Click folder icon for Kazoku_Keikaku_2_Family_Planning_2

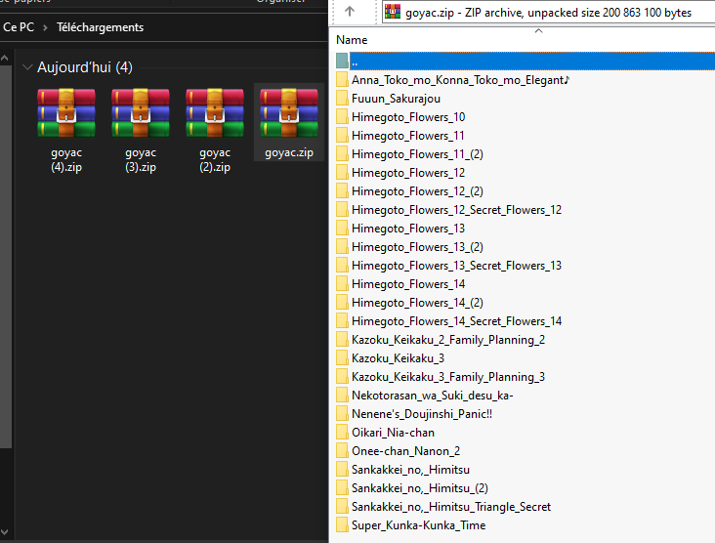click(342, 339)
